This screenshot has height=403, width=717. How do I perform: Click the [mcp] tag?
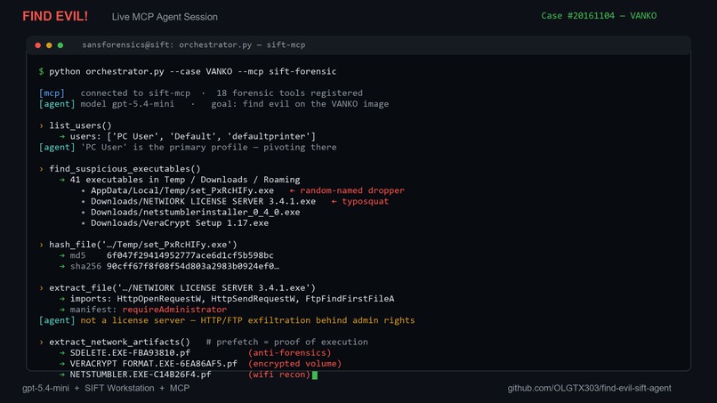tap(52, 93)
